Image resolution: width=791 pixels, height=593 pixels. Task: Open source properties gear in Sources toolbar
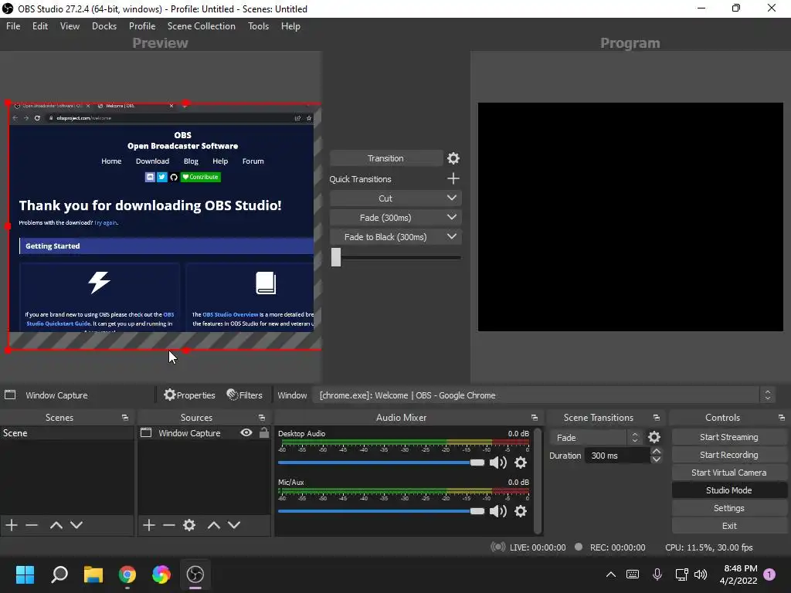(189, 525)
